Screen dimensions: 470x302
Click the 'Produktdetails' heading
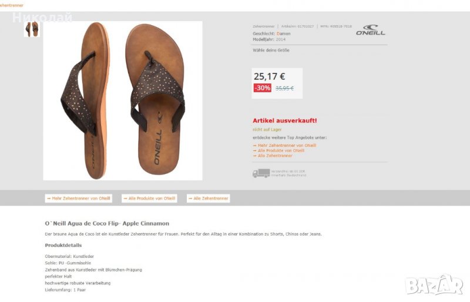63,245
